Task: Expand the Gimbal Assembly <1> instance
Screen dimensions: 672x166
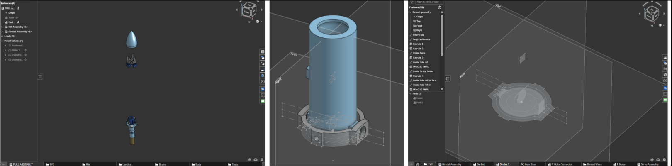Action: pos(2,32)
